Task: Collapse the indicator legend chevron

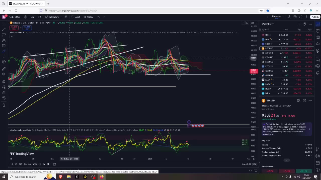Action: coord(12,36)
